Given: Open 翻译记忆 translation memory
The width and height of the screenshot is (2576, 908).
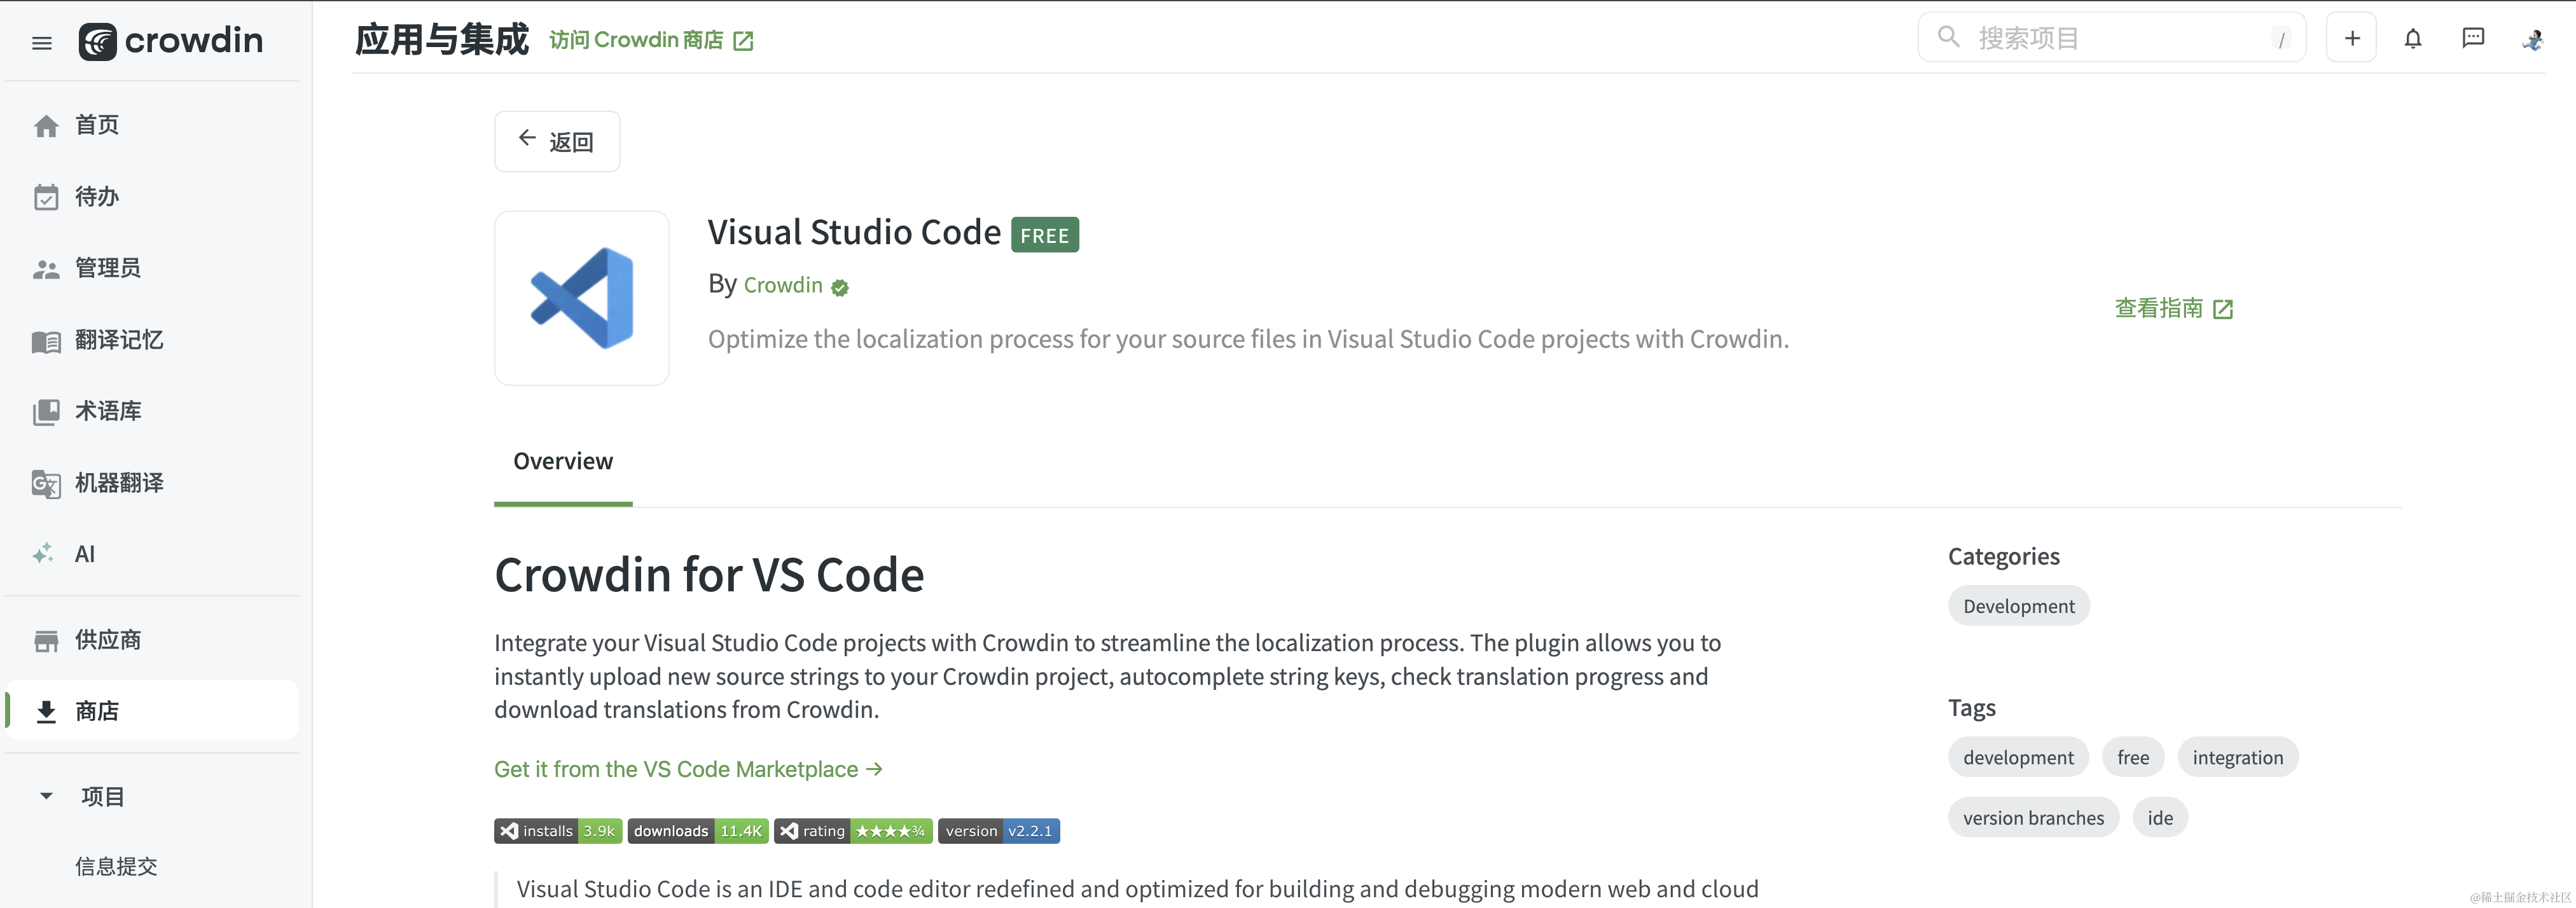Looking at the screenshot, I should [118, 340].
